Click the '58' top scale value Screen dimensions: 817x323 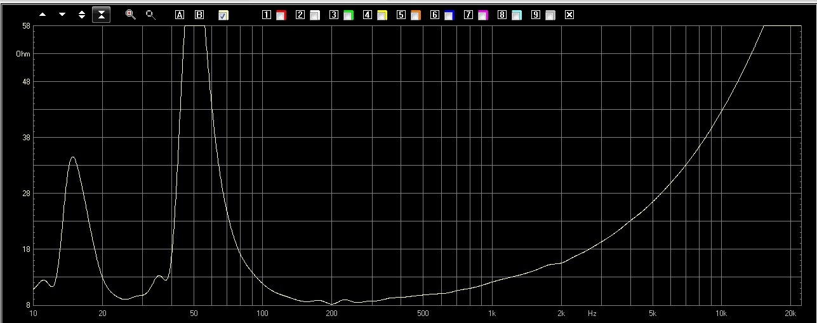(26, 26)
